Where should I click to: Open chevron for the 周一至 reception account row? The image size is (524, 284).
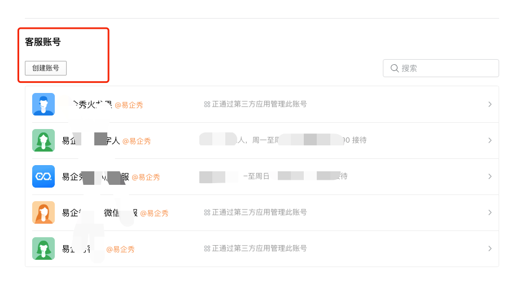click(490, 140)
